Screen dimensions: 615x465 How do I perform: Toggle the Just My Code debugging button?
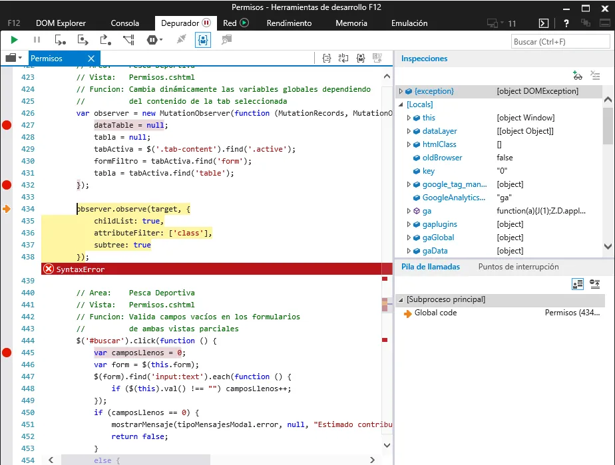pos(203,41)
